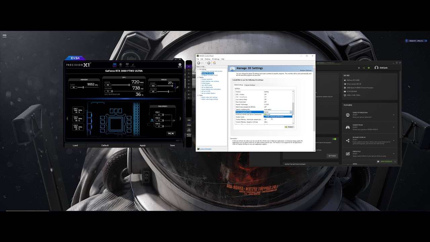Click Apply in Precision X1
430x242 pixels.
[x=143, y=145]
